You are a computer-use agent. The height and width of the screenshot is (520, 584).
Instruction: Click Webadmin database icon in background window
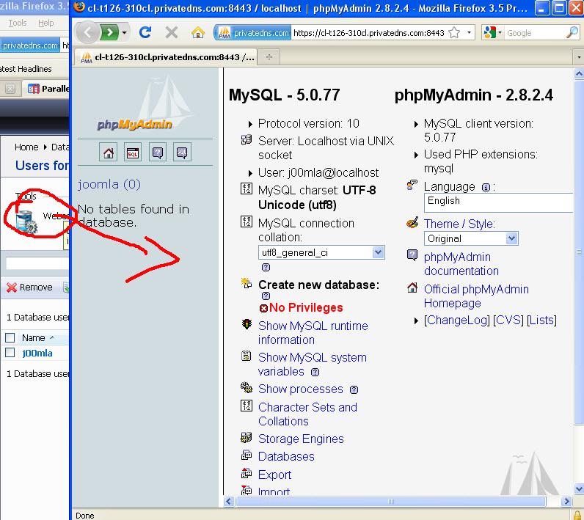[26, 221]
